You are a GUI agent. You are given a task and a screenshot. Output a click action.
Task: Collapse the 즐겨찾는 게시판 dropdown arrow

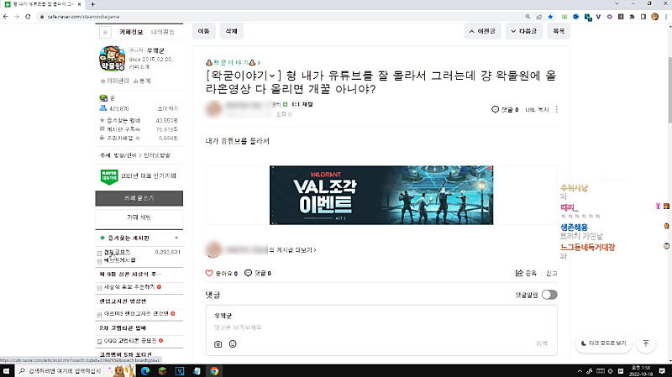[x=176, y=238]
